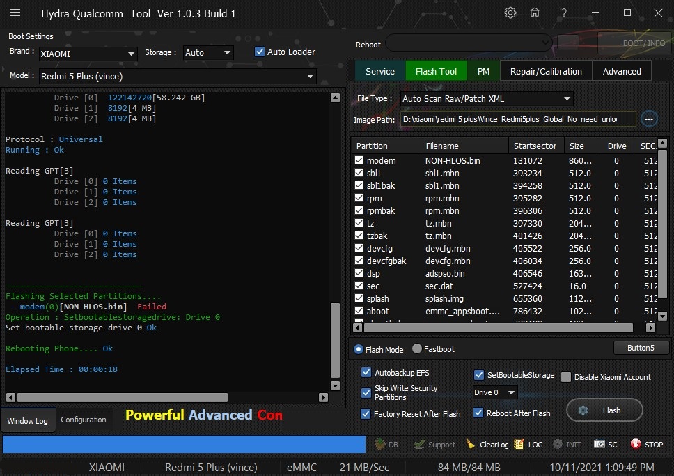Take a screenshot with SC
Viewport: 674px width, 476px height.
(605, 444)
